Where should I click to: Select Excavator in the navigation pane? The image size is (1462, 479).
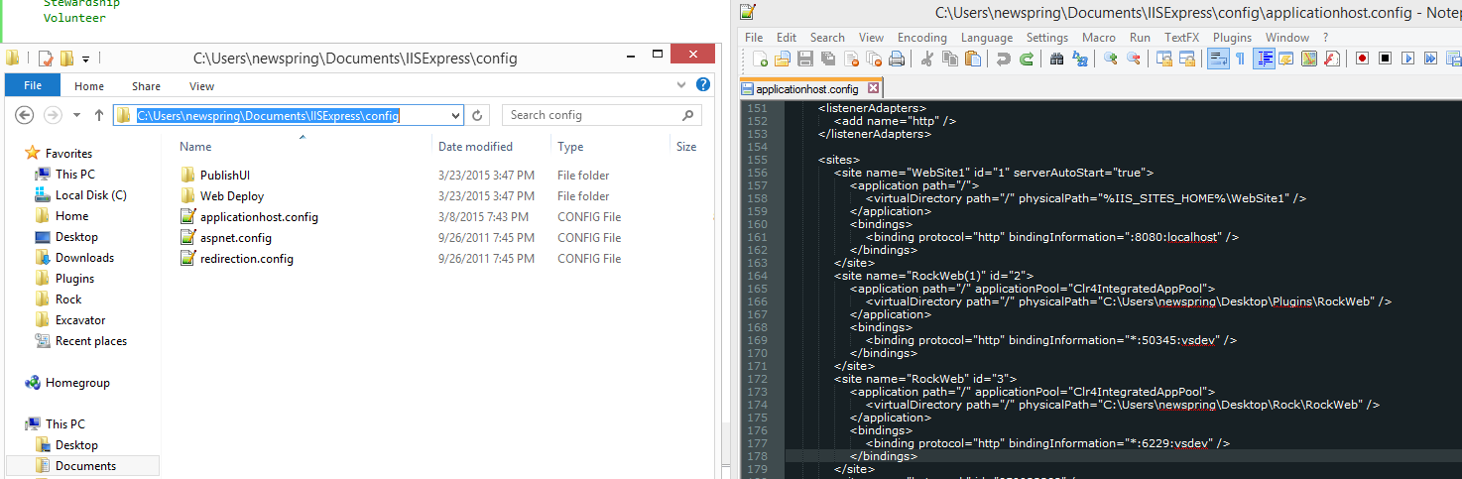coord(80,320)
